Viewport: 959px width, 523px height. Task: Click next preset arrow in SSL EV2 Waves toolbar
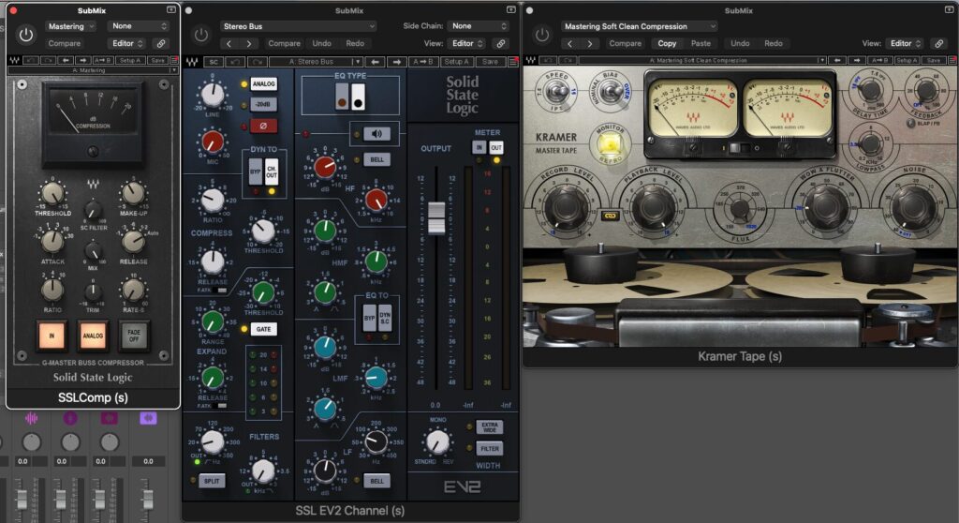tap(396, 62)
